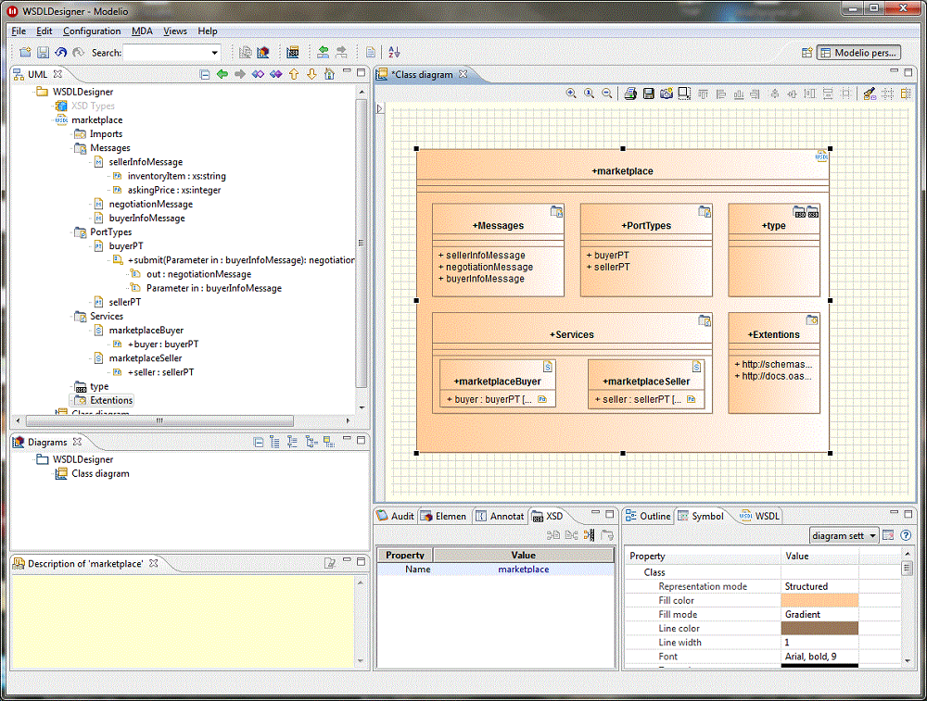This screenshot has height=701, width=927.
Task: Switch to the WSDL tab
Action: (760, 516)
